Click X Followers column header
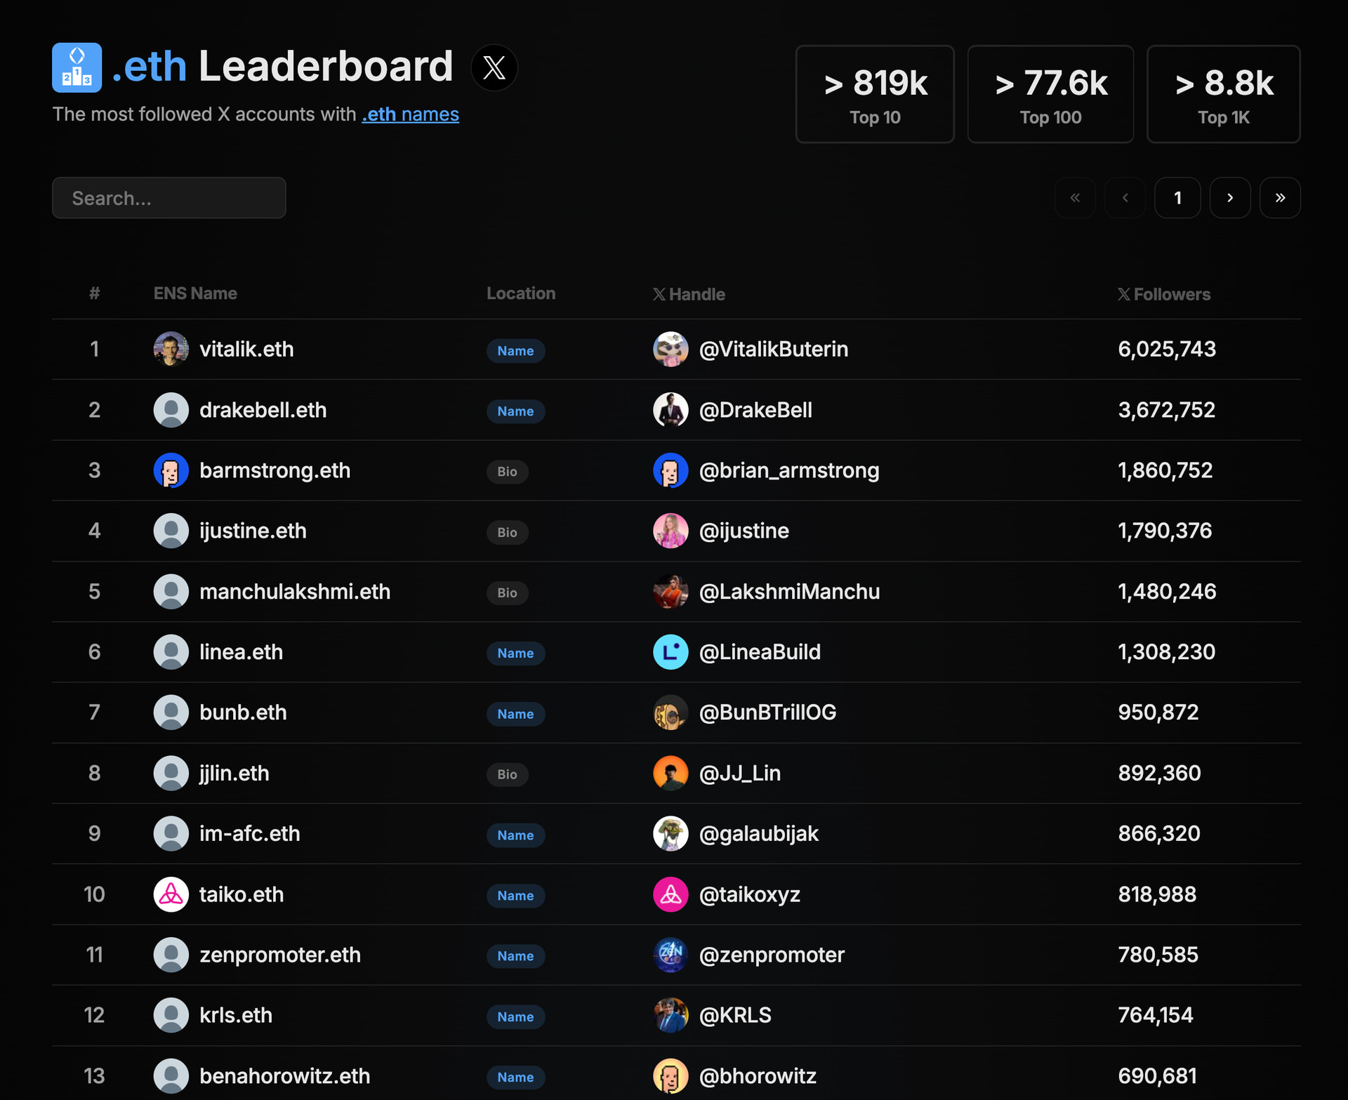Image resolution: width=1348 pixels, height=1100 pixels. (1163, 294)
